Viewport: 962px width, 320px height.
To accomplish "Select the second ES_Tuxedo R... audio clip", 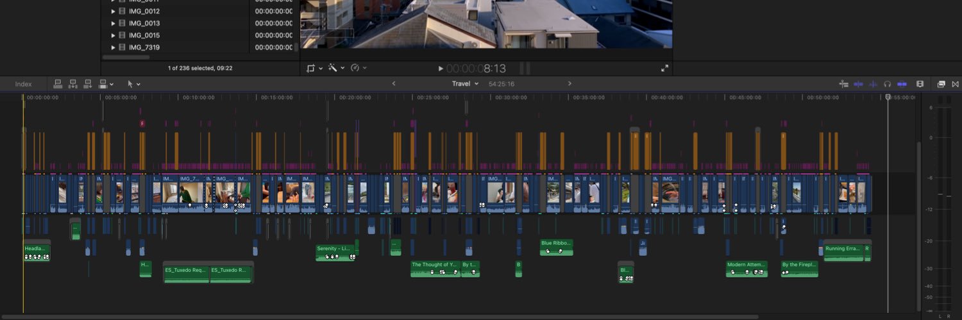I will point(230,274).
